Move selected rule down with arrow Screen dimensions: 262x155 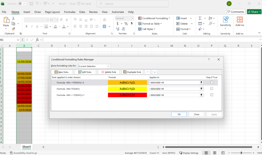pyautogui.click(x=155, y=72)
